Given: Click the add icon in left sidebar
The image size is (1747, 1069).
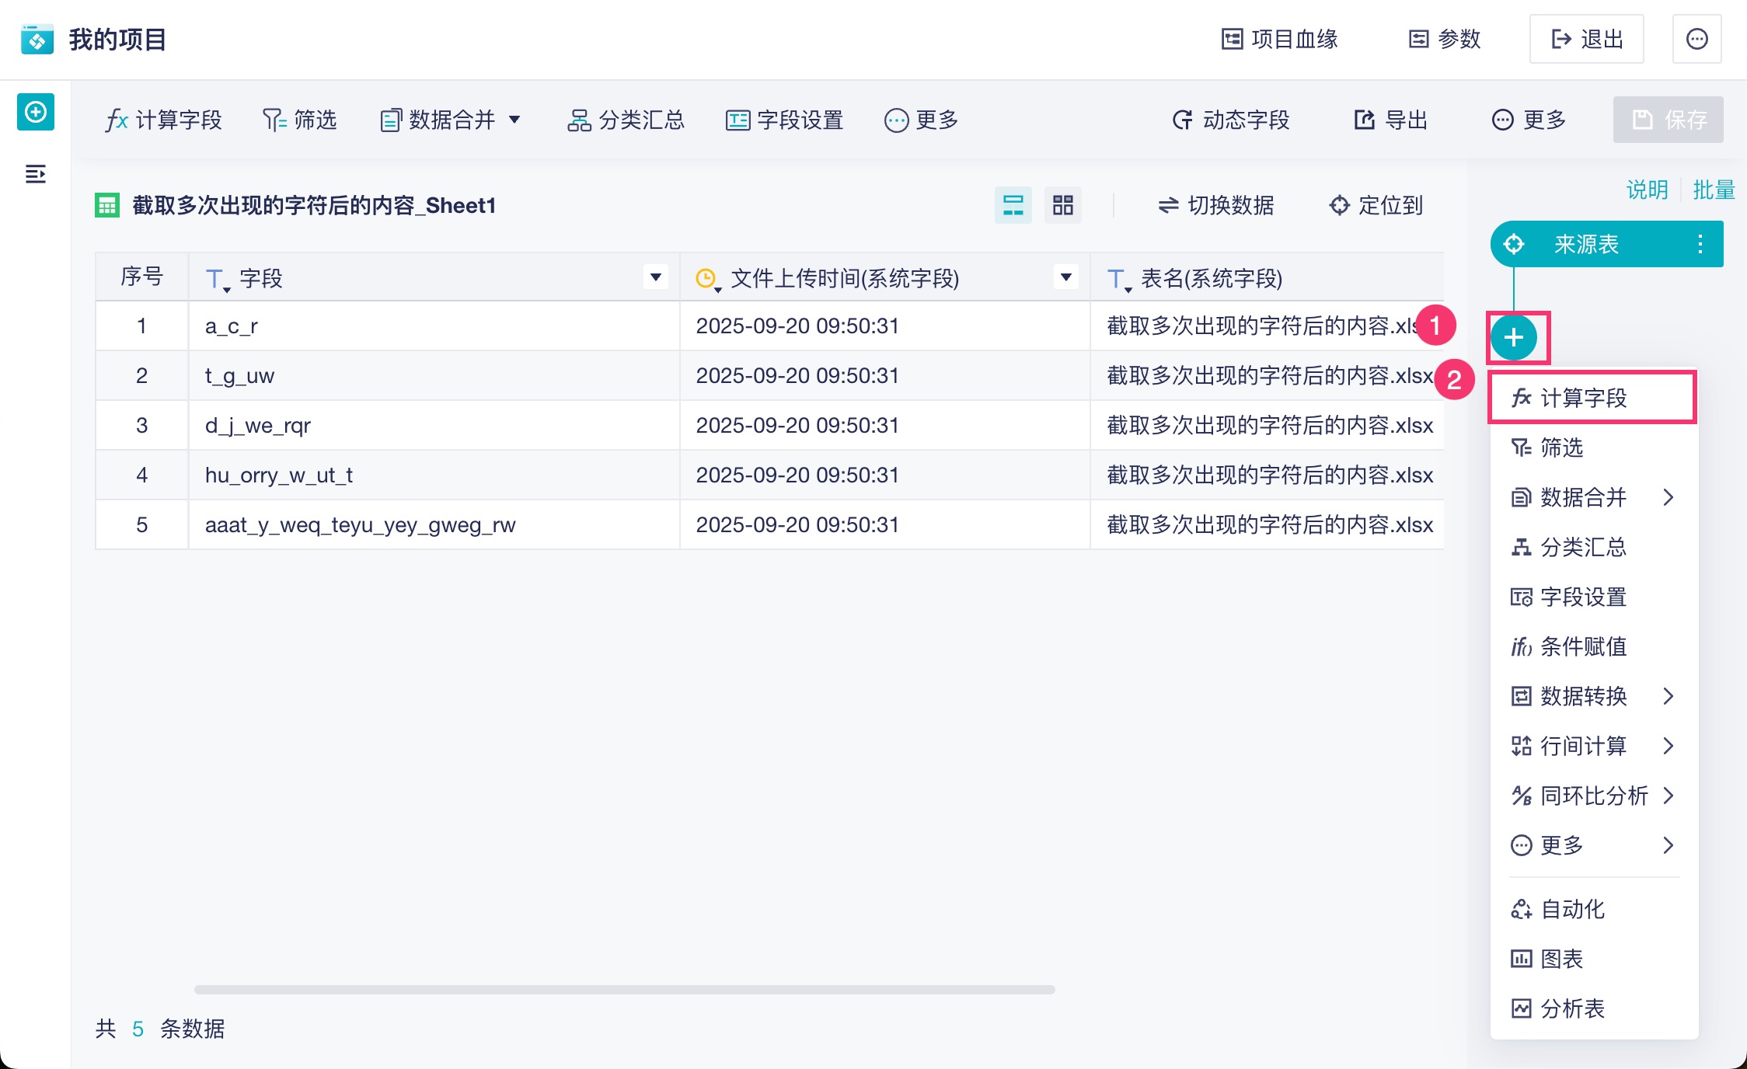Looking at the screenshot, I should [36, 113].
